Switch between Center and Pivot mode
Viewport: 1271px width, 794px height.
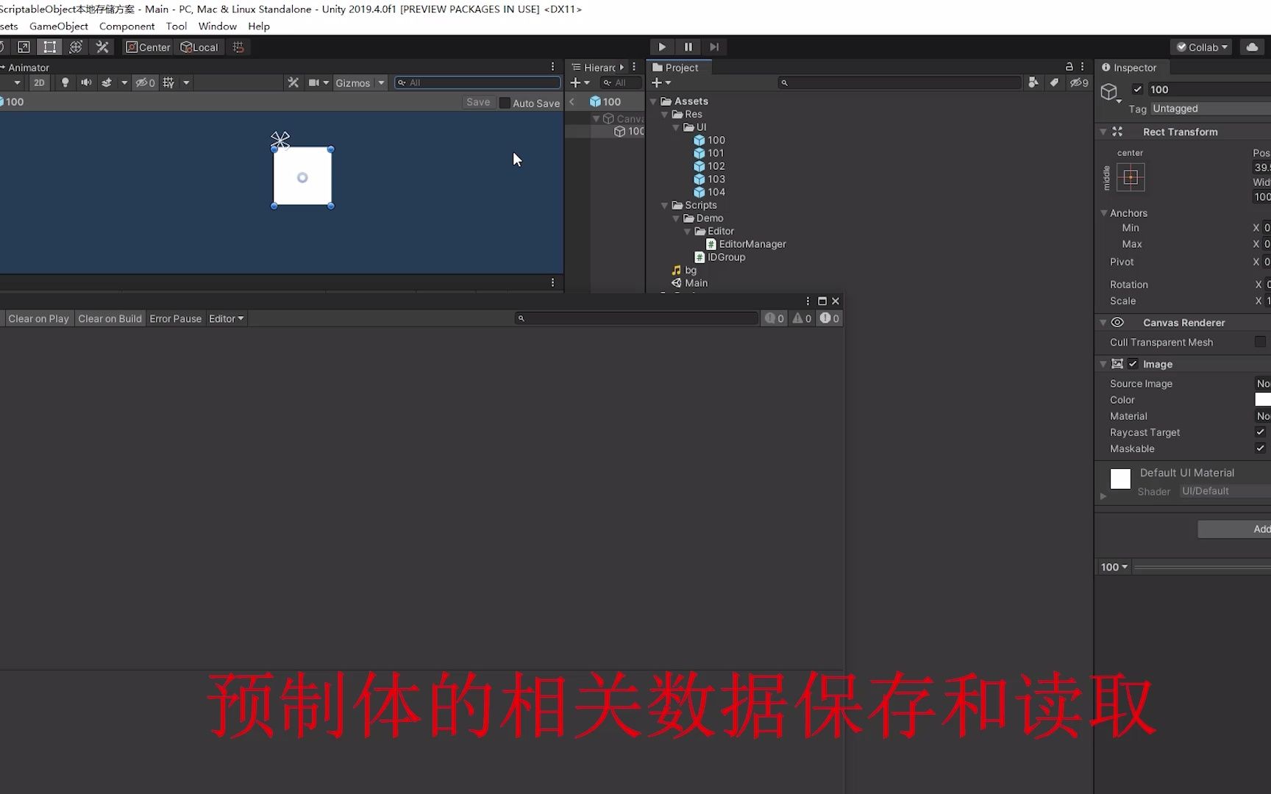pos(147,46)
